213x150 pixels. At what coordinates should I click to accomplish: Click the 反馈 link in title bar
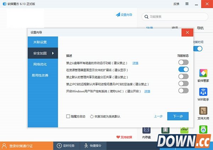point(176,4)
